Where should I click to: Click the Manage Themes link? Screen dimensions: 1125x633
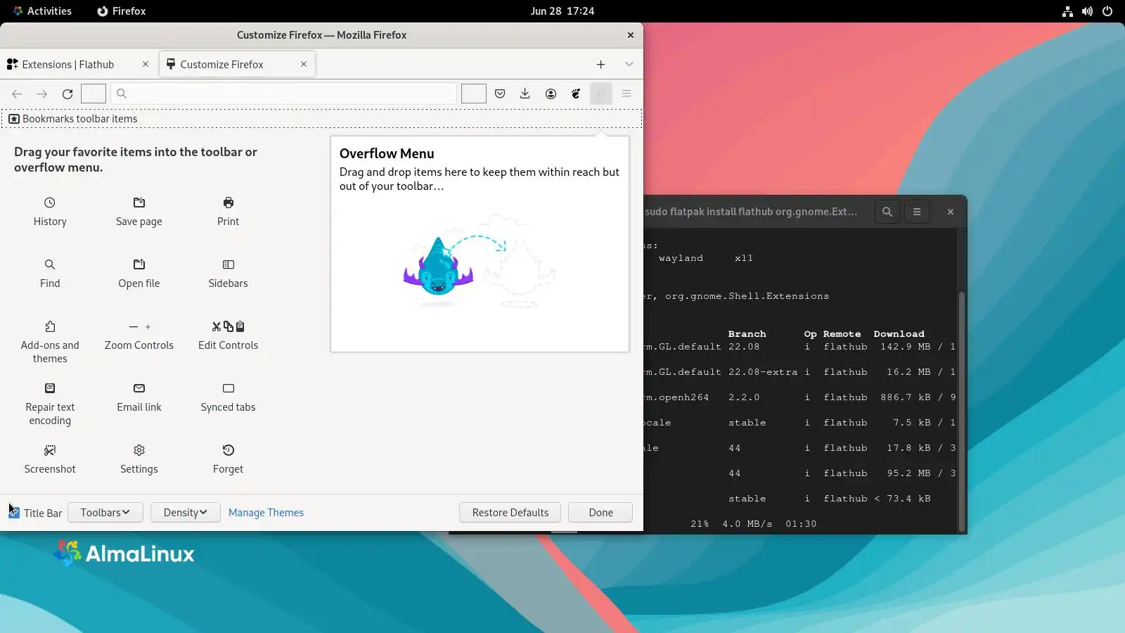[x=266, y=513]
